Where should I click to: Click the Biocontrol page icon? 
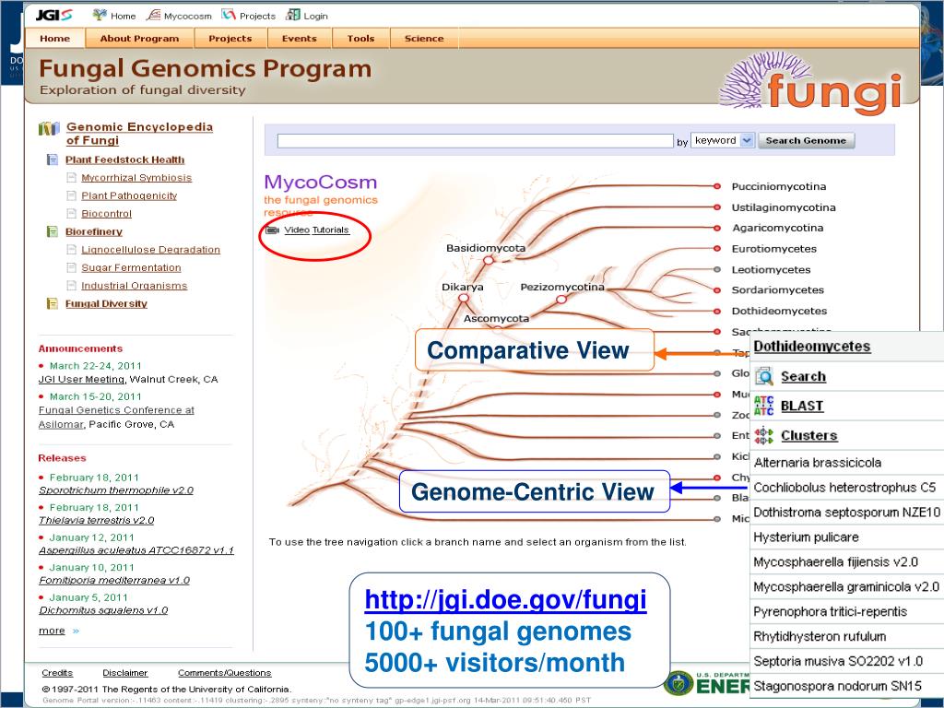click(x=72, y=214)
